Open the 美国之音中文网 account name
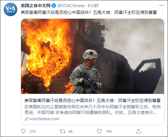 [x=35, y=6]
